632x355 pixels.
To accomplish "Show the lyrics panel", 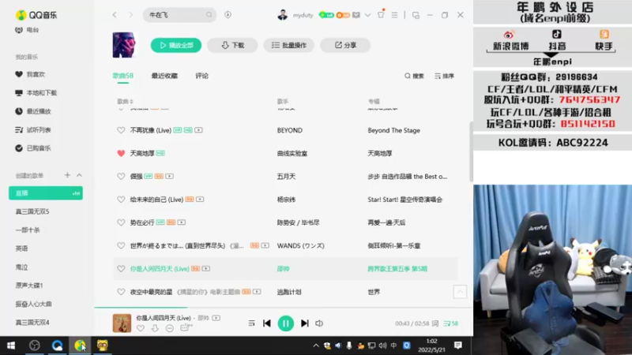I will (x=435, y=323).
